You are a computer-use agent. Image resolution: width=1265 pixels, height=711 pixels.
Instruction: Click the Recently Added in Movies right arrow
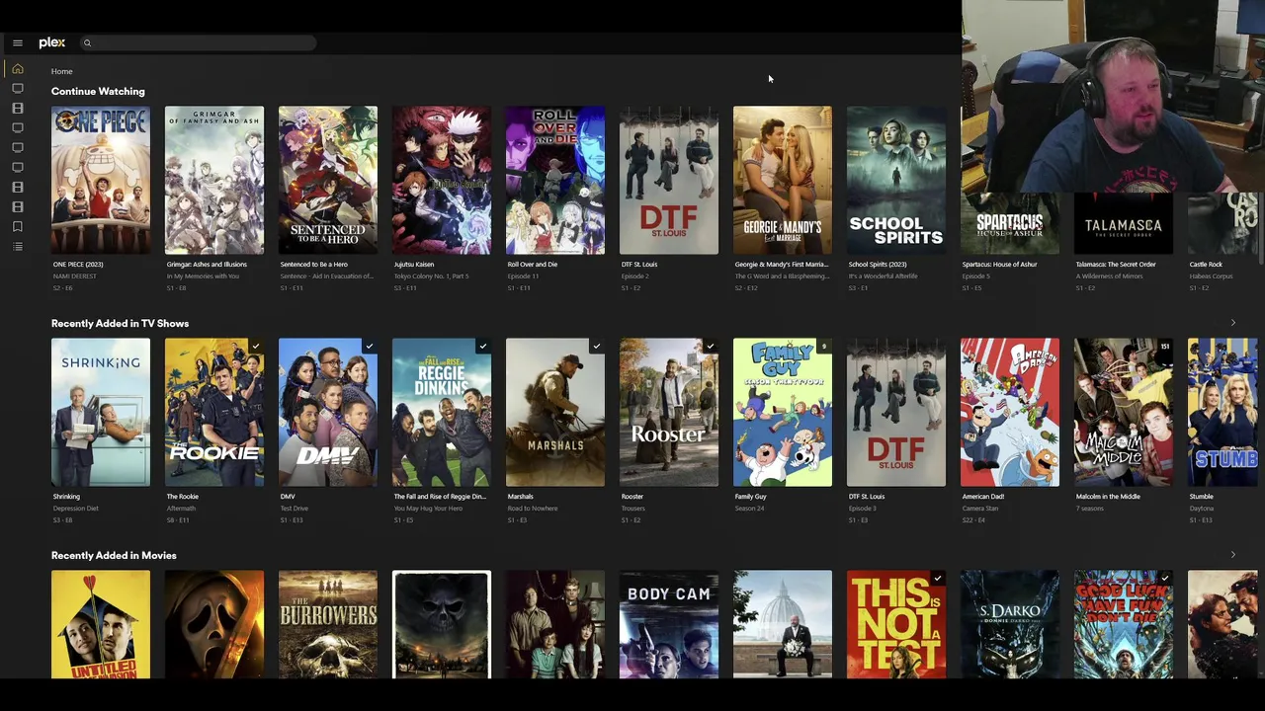(x=1232, y=555)
